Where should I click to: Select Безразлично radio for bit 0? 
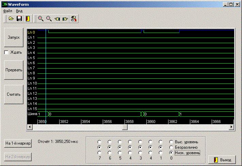(x=171, y=147)
